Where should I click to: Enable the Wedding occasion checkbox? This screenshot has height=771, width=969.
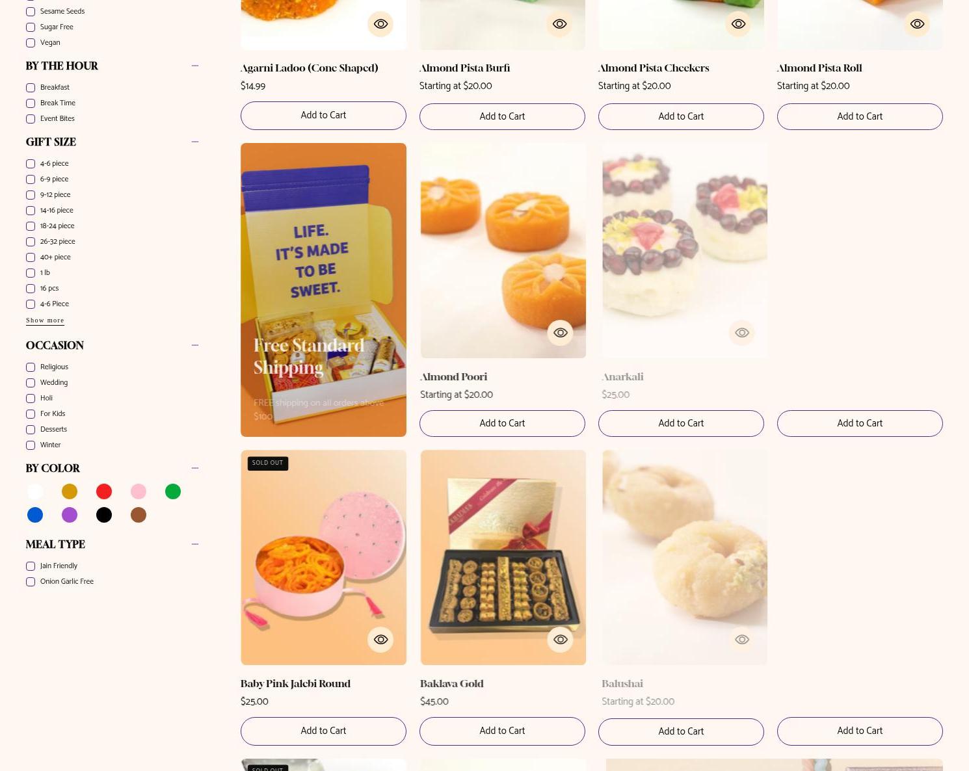pyautogui.click(x=31, y=383)
